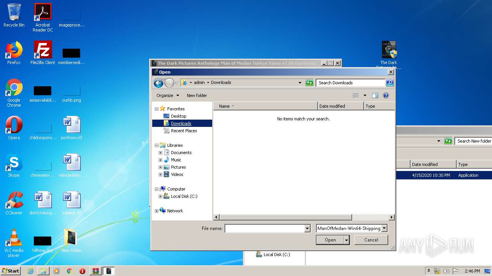The height and width of the screenshot is (276, 492).
Task: Click the Back navigation arrow in Open dialog
Action: [158, 83]
